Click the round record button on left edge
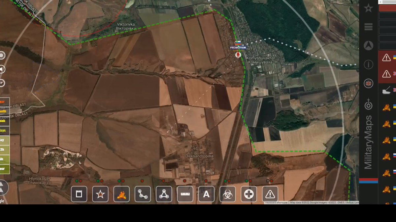 coord(2,55)
